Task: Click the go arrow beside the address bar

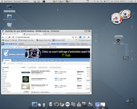Action: pyautogui.click(x=76, y=37)
